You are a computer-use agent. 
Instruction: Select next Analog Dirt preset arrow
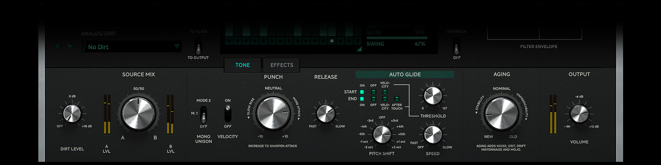tap(70, 46)
